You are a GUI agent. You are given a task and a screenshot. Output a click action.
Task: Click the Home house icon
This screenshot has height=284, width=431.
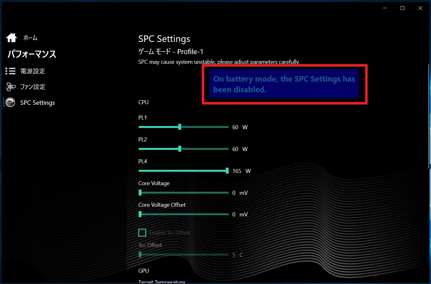click(12, 38)
